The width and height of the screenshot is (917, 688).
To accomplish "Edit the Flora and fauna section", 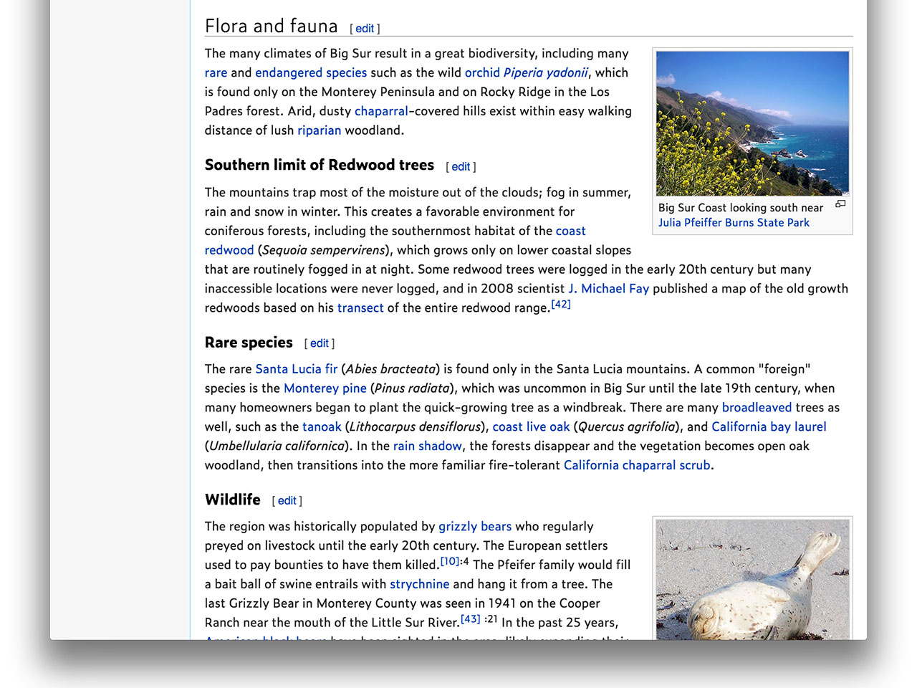I will (x=365, y=29).
